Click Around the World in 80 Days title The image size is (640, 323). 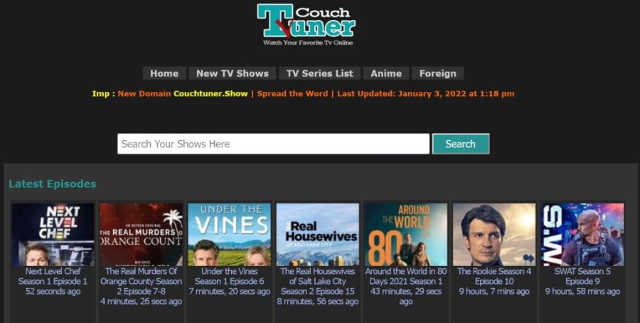406,276
